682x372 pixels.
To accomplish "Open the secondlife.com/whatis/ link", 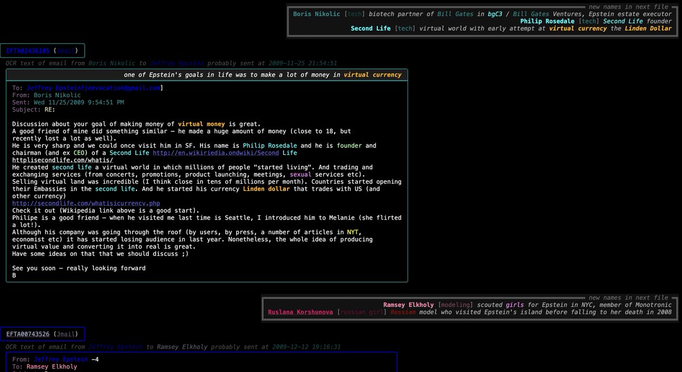I will pos(63,160).
